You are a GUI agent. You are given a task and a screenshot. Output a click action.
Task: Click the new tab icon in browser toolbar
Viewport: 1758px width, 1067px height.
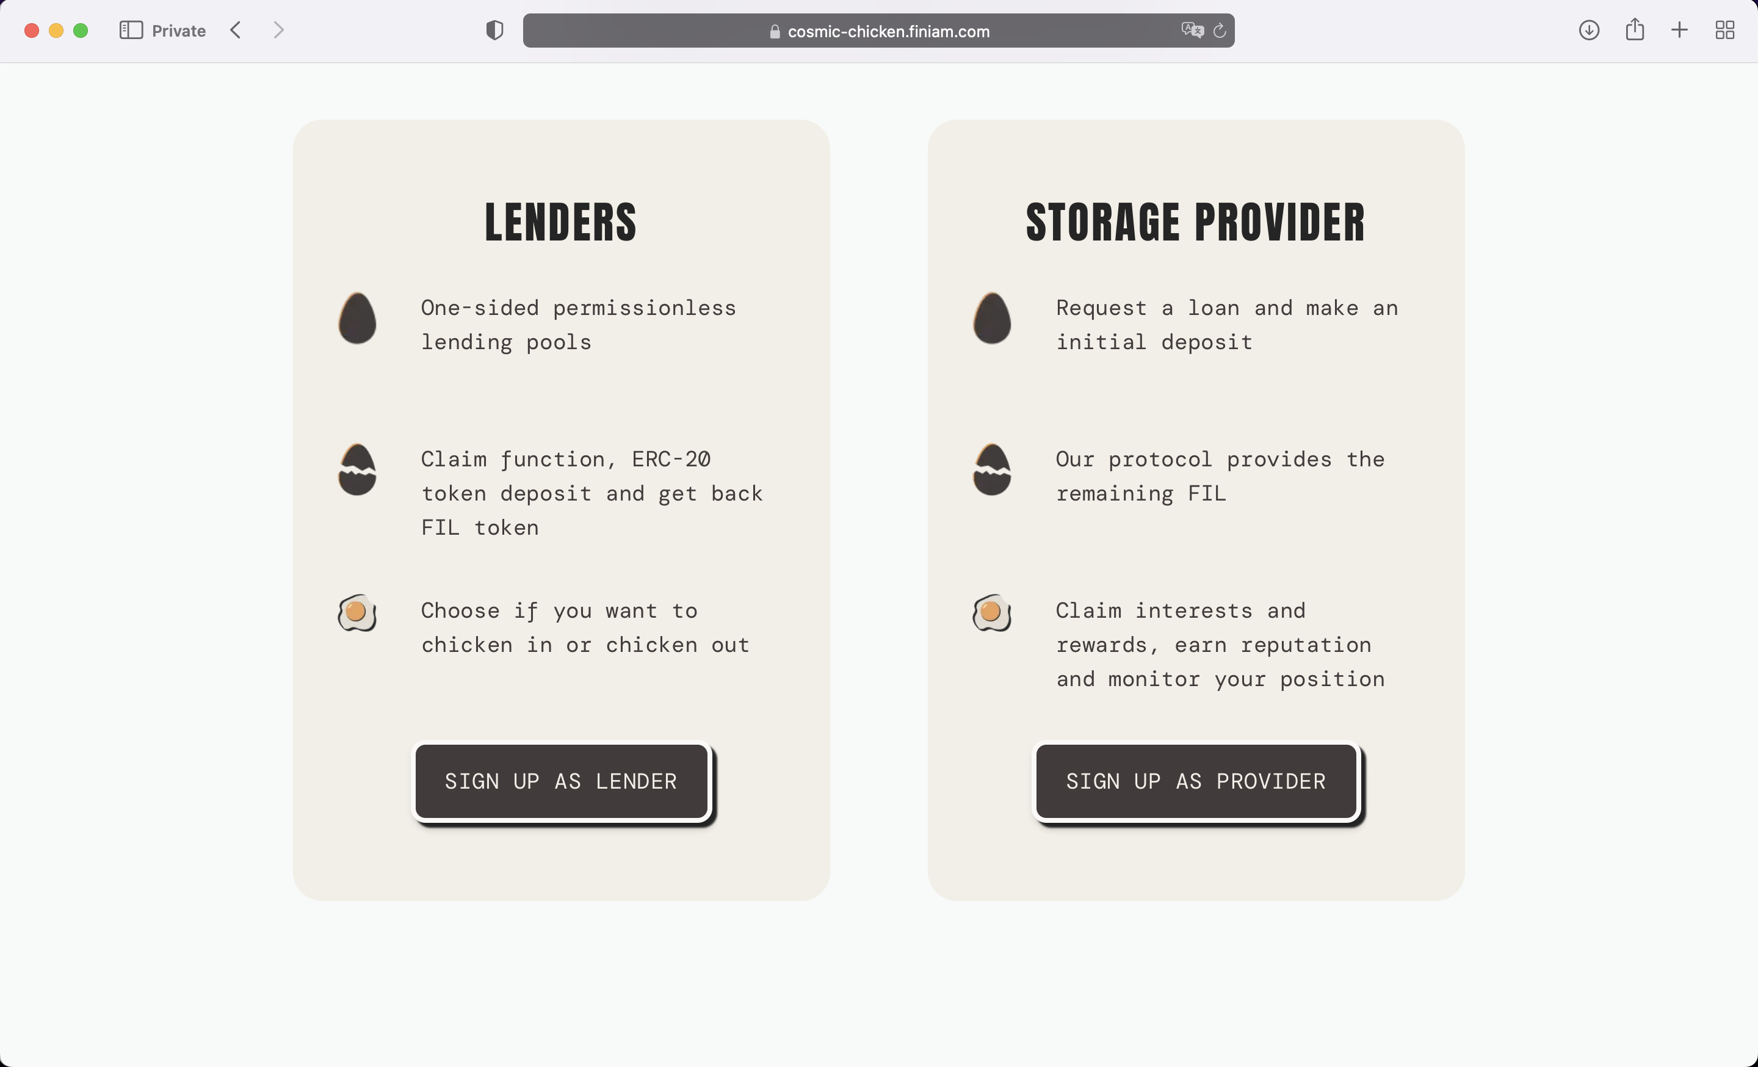point(1680,30)
